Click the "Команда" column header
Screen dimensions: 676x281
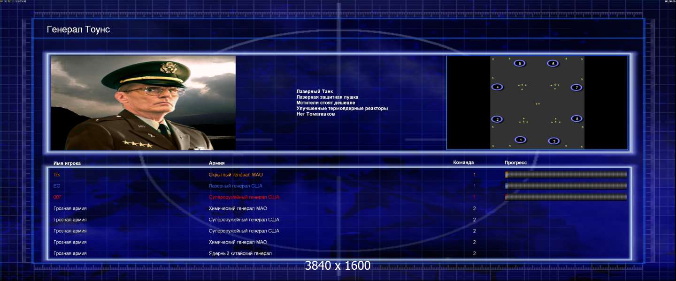[x=463, y=163]
